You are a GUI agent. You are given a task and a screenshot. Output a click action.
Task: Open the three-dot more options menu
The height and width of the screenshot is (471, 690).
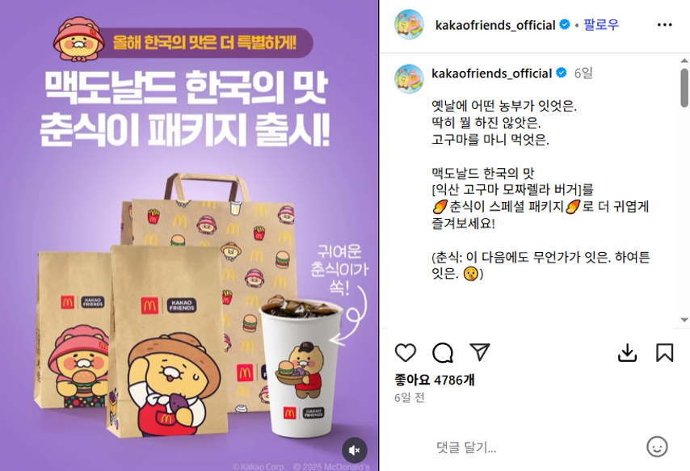pos(664,25)
